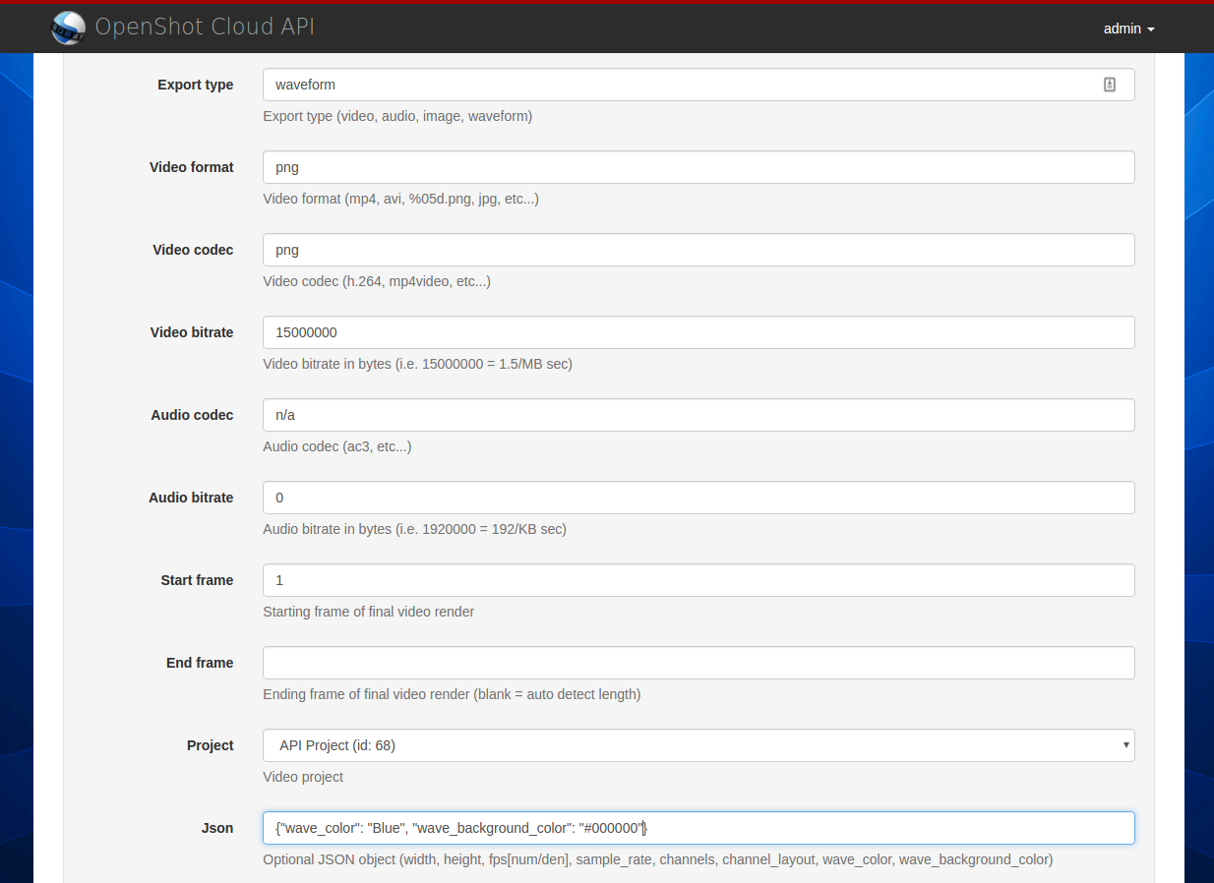Viewport: 1214px width, 883px height.
Task: Click the empty End frame field
Action: point(698,663)
